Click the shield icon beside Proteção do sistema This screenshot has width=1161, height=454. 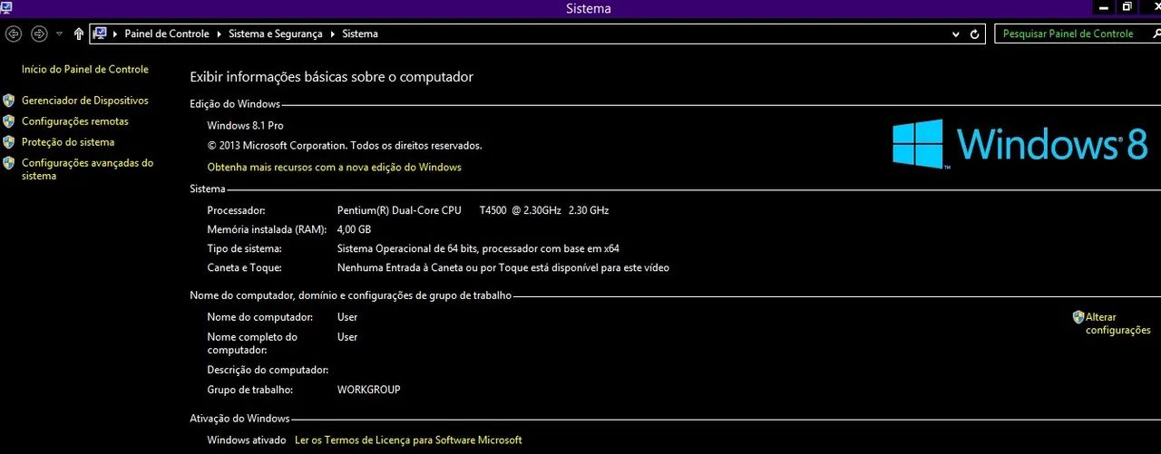tap(9, 142)
